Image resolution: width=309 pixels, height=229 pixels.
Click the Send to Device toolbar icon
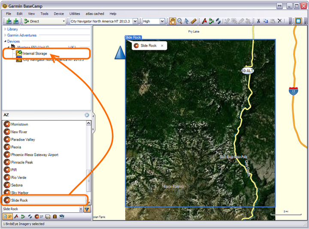pos(9,21)
